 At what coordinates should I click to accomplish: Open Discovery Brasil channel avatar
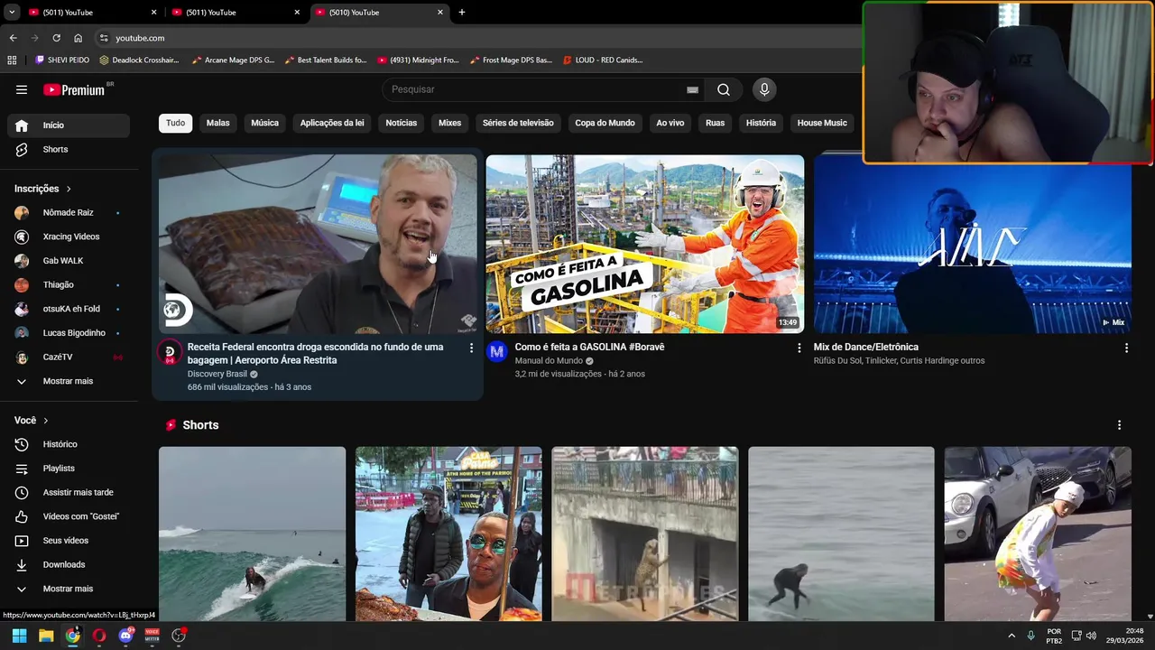coord(170,352)
